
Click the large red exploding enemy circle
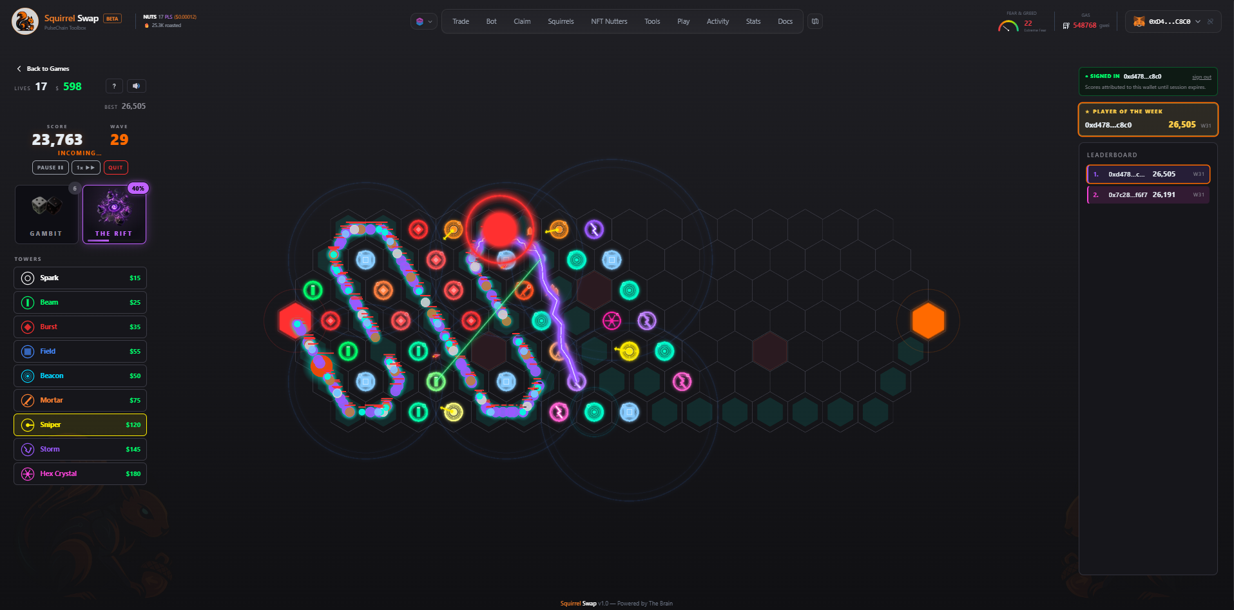pyautogui.click(x=500, y=229)
